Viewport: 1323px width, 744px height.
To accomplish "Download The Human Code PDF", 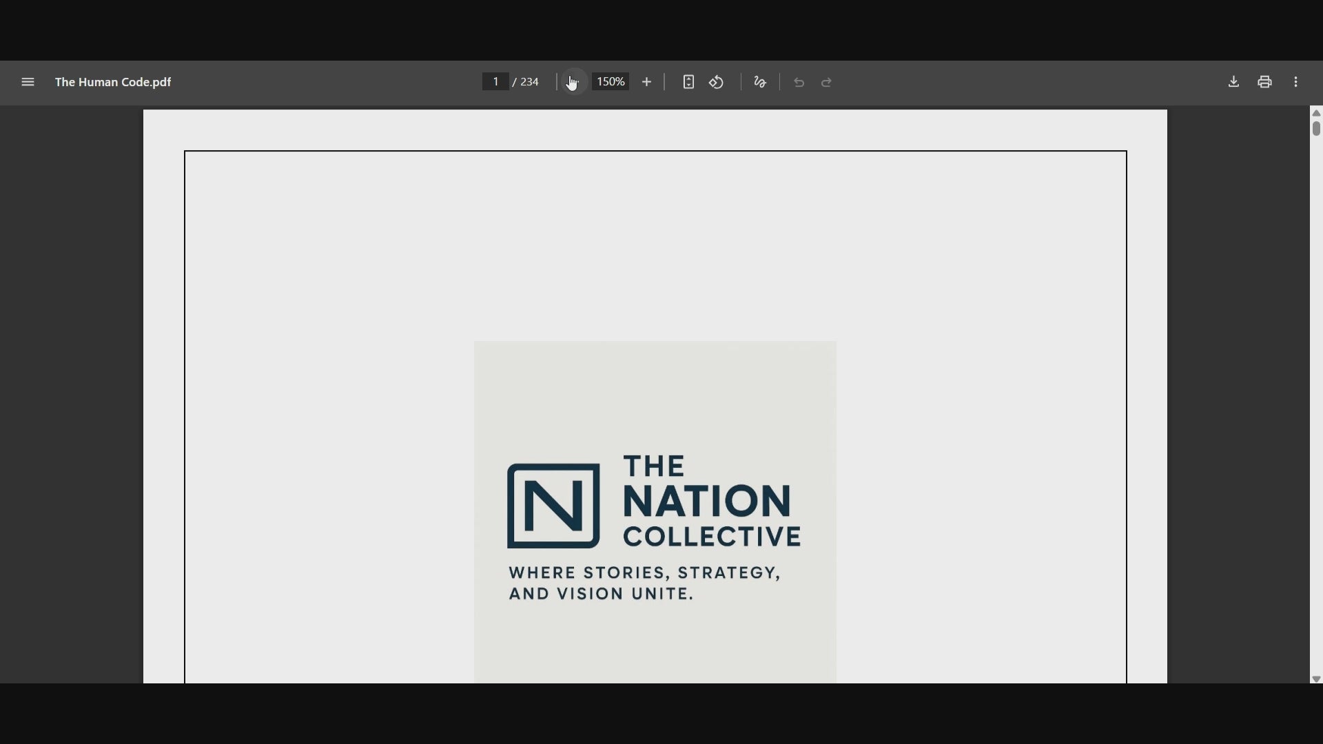I will coord(1233,82).
